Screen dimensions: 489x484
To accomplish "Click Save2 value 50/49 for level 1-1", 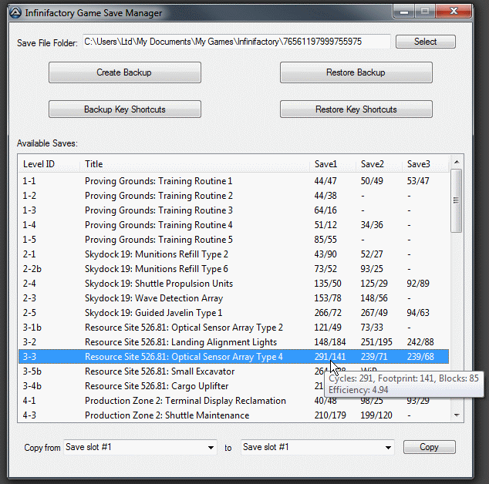I will (372, 181).
